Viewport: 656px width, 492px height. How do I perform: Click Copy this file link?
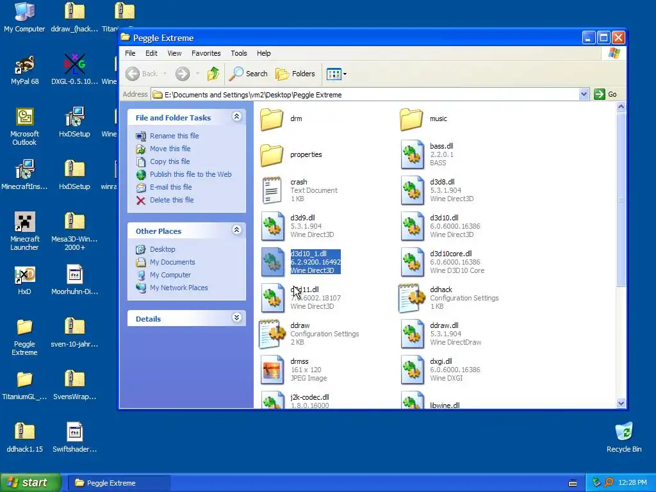tap(170, 161)
